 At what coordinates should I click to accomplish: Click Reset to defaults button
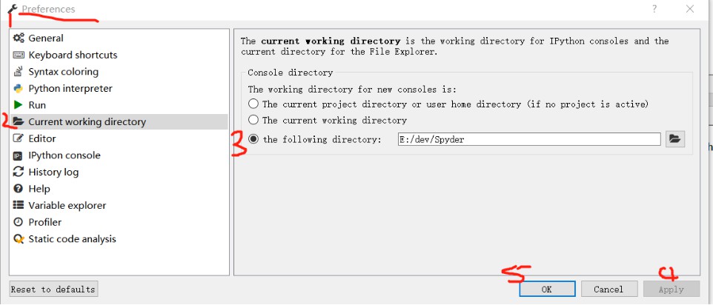tap(53, 289)
